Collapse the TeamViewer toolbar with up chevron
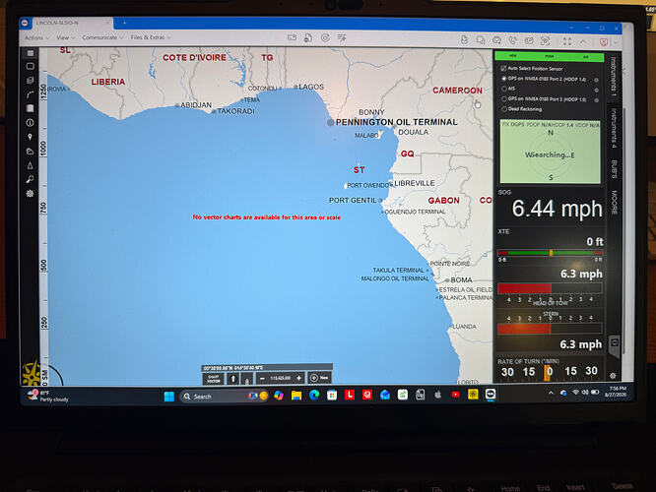The width and height of the screenshot is (656, 492). [x=583, y=41]
